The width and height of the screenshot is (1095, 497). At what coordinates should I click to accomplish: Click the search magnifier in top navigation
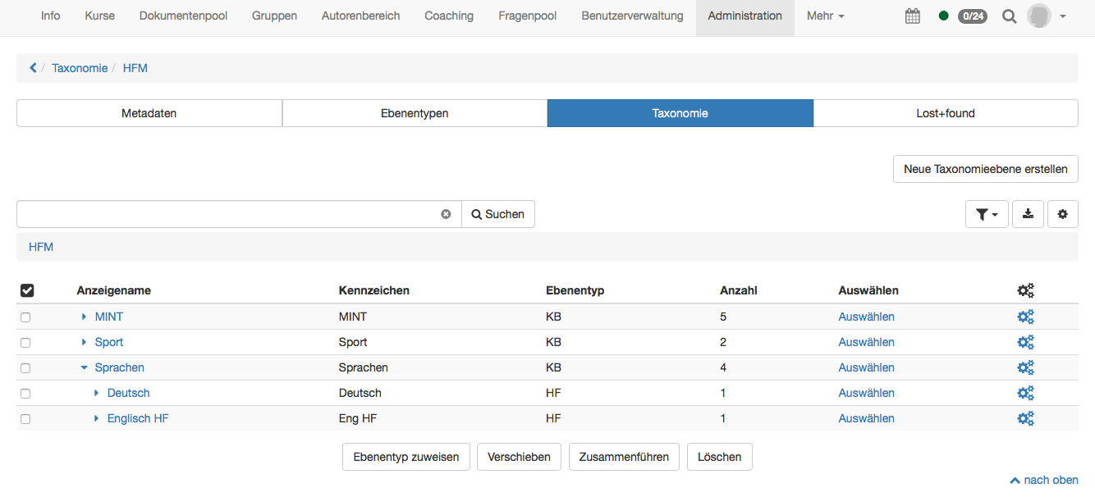point(1009,16)
